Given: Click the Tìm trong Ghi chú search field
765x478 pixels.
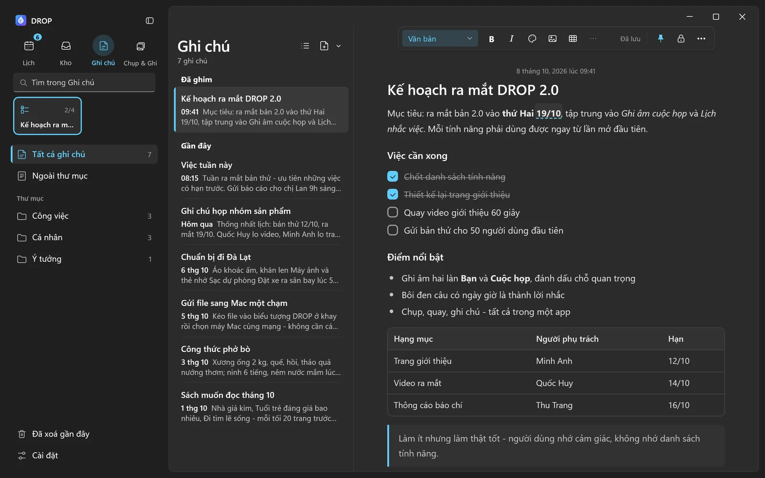Looking at the screenshot, I should click(x=84, y=83).
